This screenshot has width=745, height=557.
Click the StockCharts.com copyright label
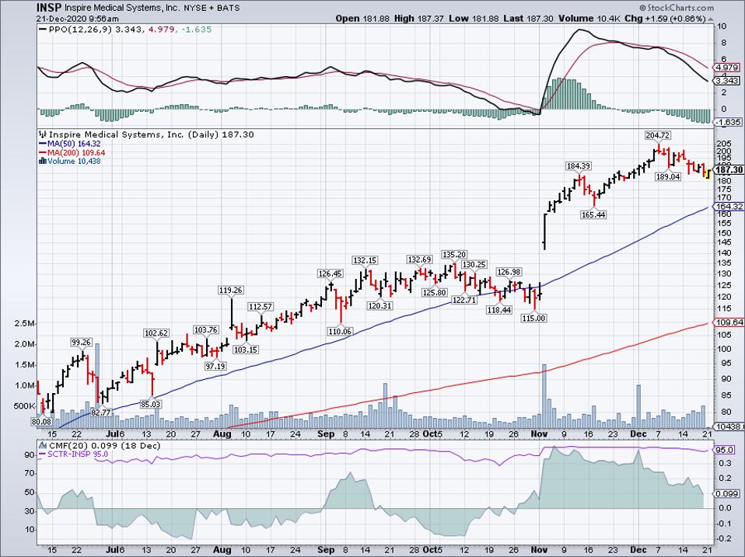676,8
